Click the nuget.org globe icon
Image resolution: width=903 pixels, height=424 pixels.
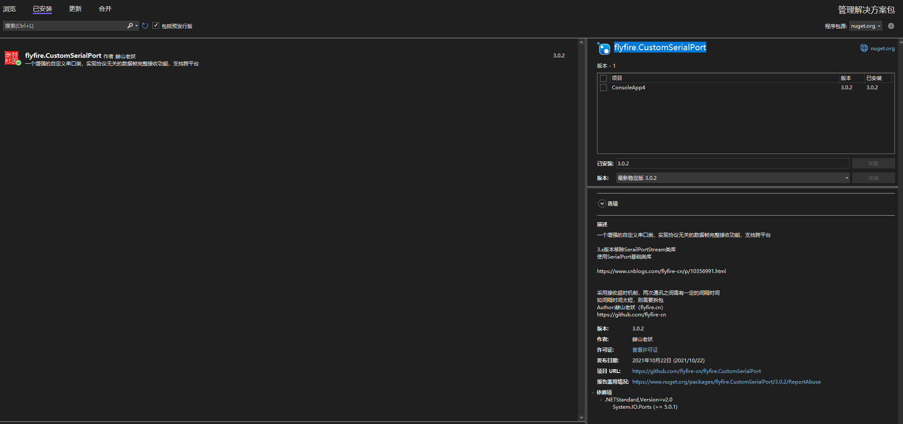pos(864,48)
